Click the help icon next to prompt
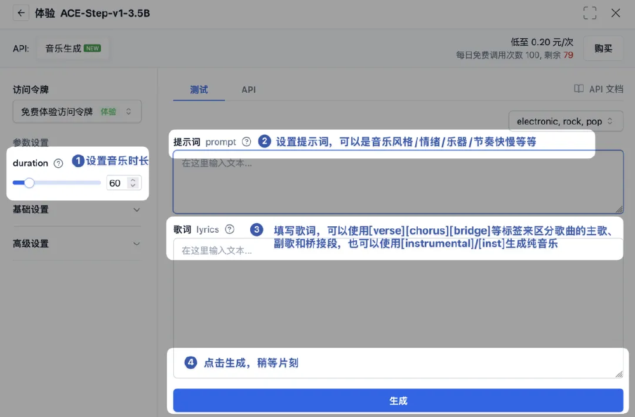The width and height of the screenshot is (635, 417). 246,141
